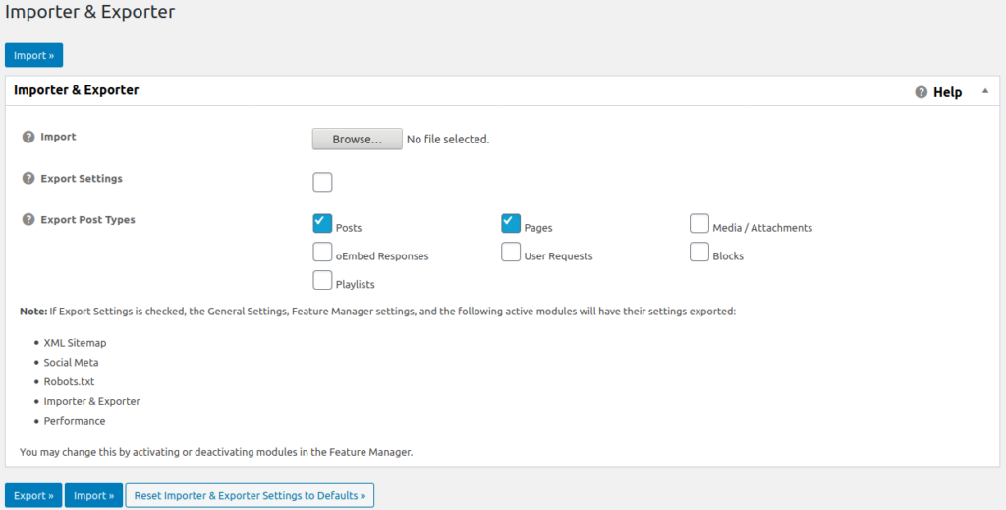This screenshot has width=1006, height=510.
Task: Uncheck the Posts checkbox
Action: (322, 223)
